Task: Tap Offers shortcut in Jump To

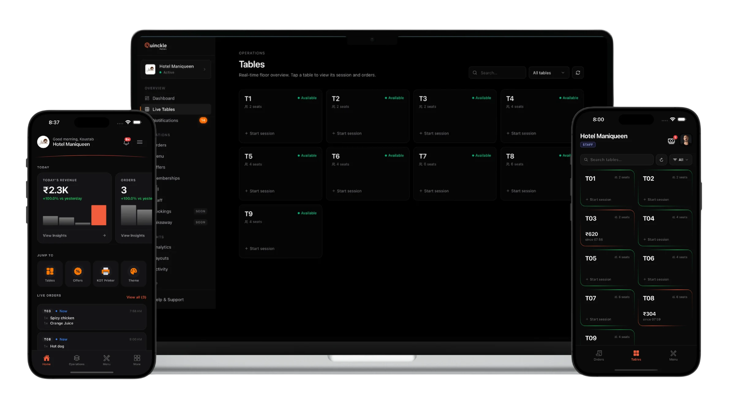Action: point(78,274)
